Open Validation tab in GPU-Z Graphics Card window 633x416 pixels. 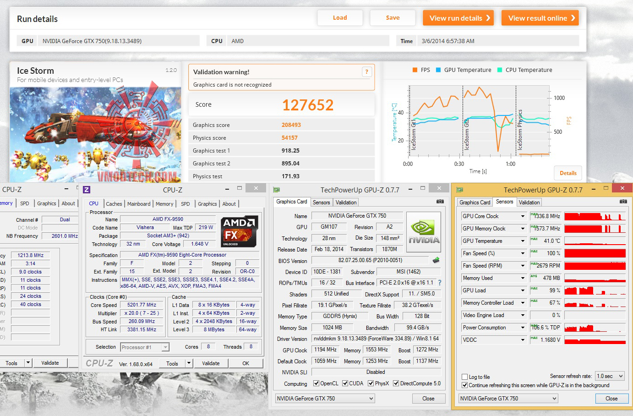pos(346,202)
